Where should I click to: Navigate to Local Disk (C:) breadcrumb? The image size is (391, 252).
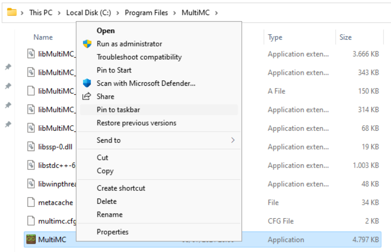[89, 13]
